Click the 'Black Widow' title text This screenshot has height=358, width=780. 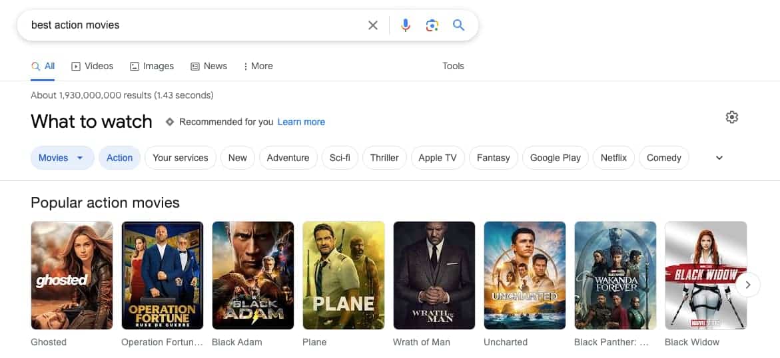[x=692, y=342]
